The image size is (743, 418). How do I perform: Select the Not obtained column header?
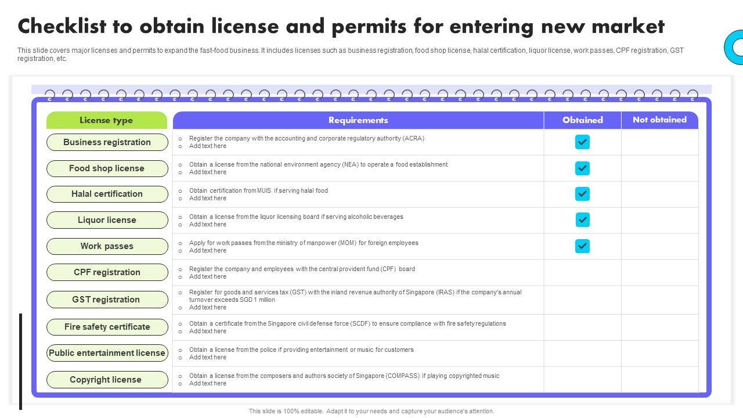[659, 120]
